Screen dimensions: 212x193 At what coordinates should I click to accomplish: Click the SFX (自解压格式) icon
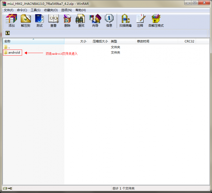pos(156,20)
